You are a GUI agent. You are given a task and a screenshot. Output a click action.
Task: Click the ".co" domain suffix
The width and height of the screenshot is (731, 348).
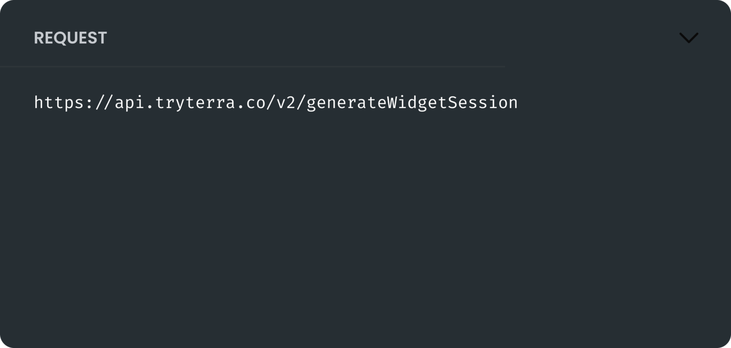(251, 102)
